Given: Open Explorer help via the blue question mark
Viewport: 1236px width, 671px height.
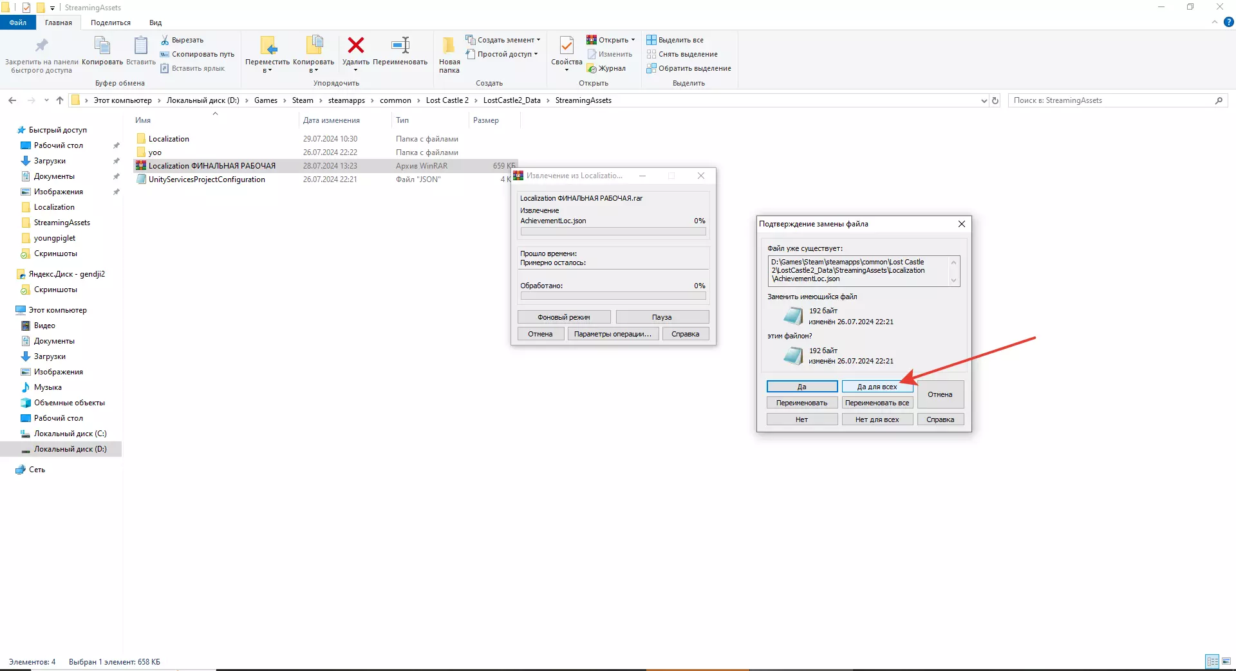Looking at the screenshot, I should [1229, 22].
